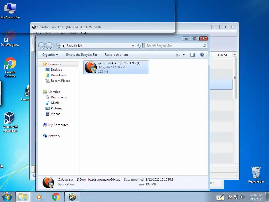Open Explorer help question mark icon

202,55
